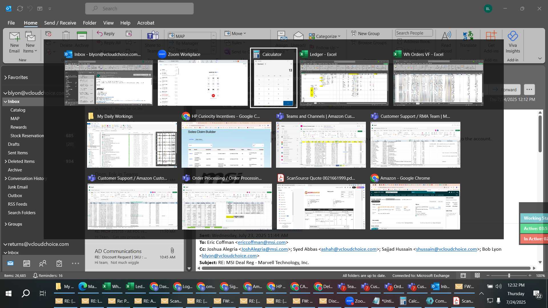548x308 pixels.
Task: Open the Acrobat tab
Action: (x=146, y=23)
